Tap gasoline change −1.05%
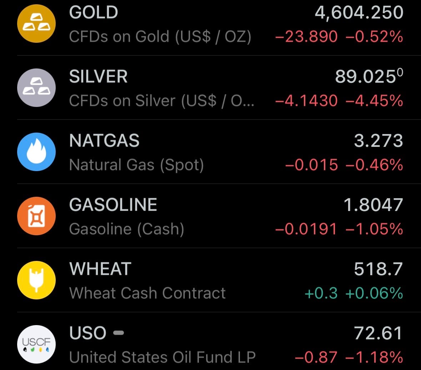Image resolution: width=421 pixels, height=370 pixels. (374, 229)
